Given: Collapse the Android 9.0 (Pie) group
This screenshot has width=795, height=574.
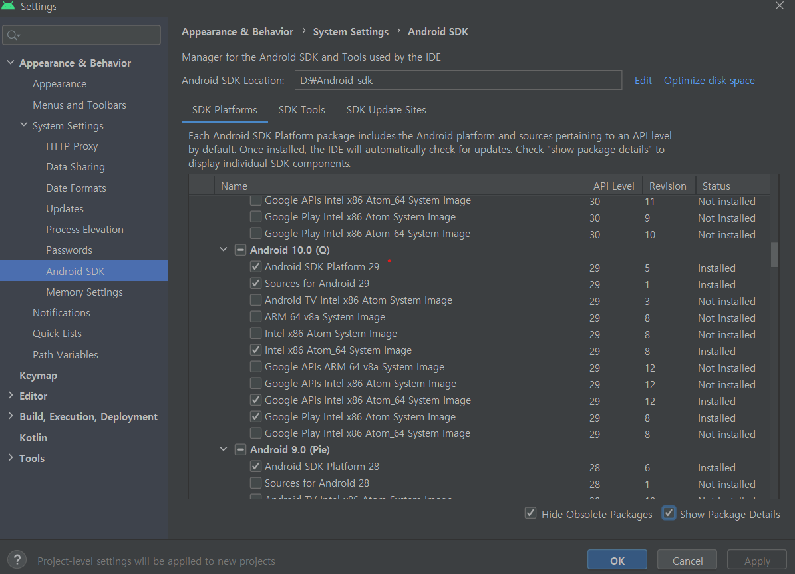Looking at the screenshot, I should (x=224, y=449).
